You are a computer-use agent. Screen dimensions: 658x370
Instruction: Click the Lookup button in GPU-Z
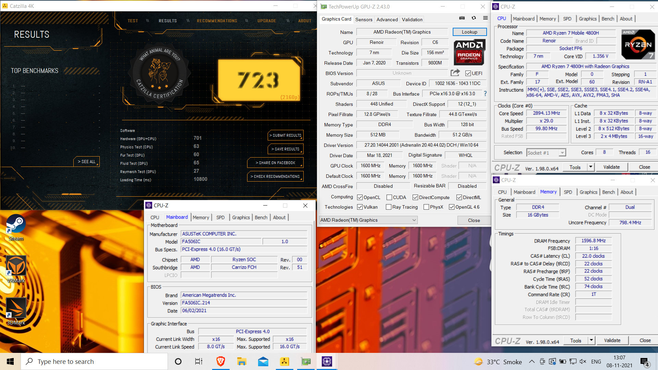(470, 32)
